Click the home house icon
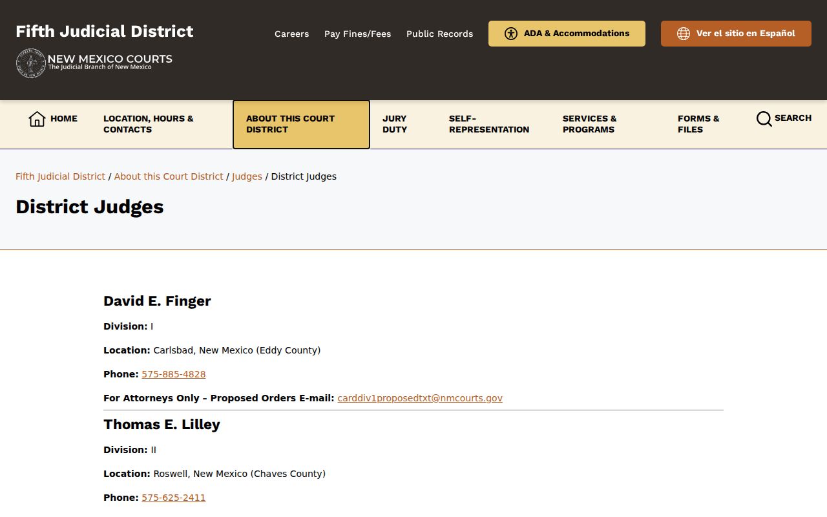Viewport: 827px width, 517px height. (37, 119)
